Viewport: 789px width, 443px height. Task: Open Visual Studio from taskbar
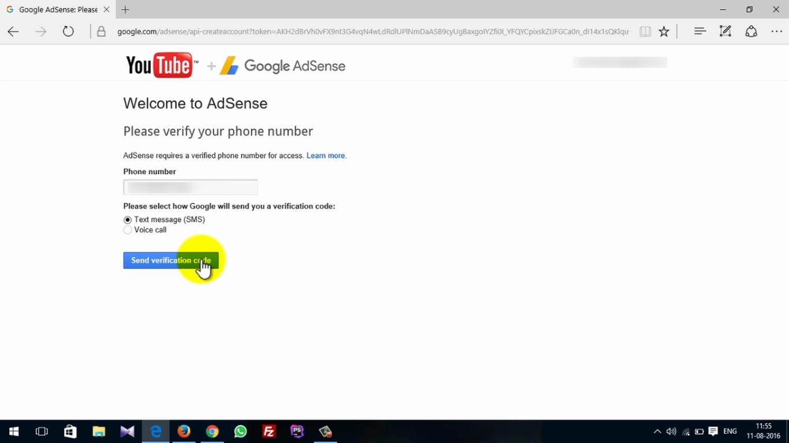click(x=127, y=431)
